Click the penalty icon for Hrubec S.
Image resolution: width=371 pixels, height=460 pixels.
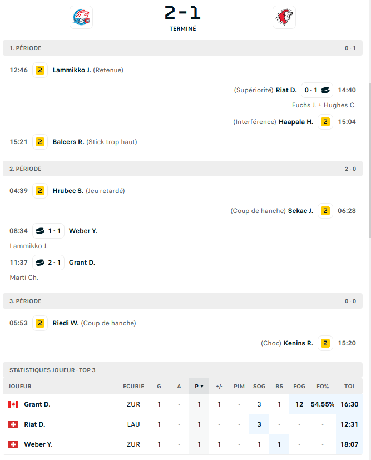[40, 191]
